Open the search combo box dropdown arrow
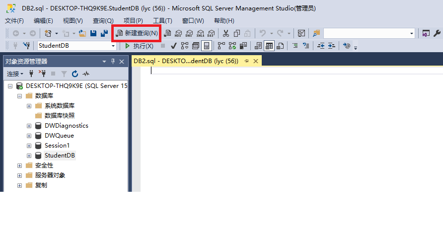Screen dimensions: 443x238 point(411,34)
